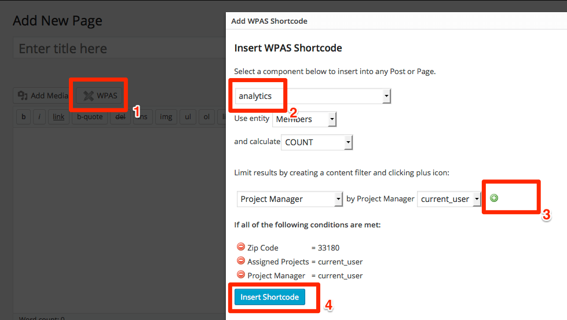Click the Insert Shortcode button
Image resolution: width=567 pixels, height=320 pixels.
(270, 297)
